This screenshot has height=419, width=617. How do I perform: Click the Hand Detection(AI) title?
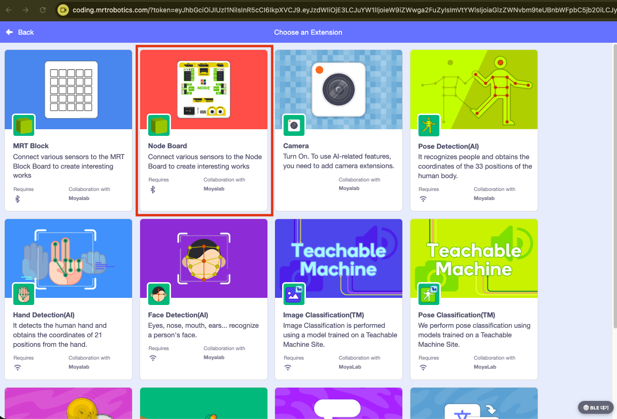pos(44,315)
